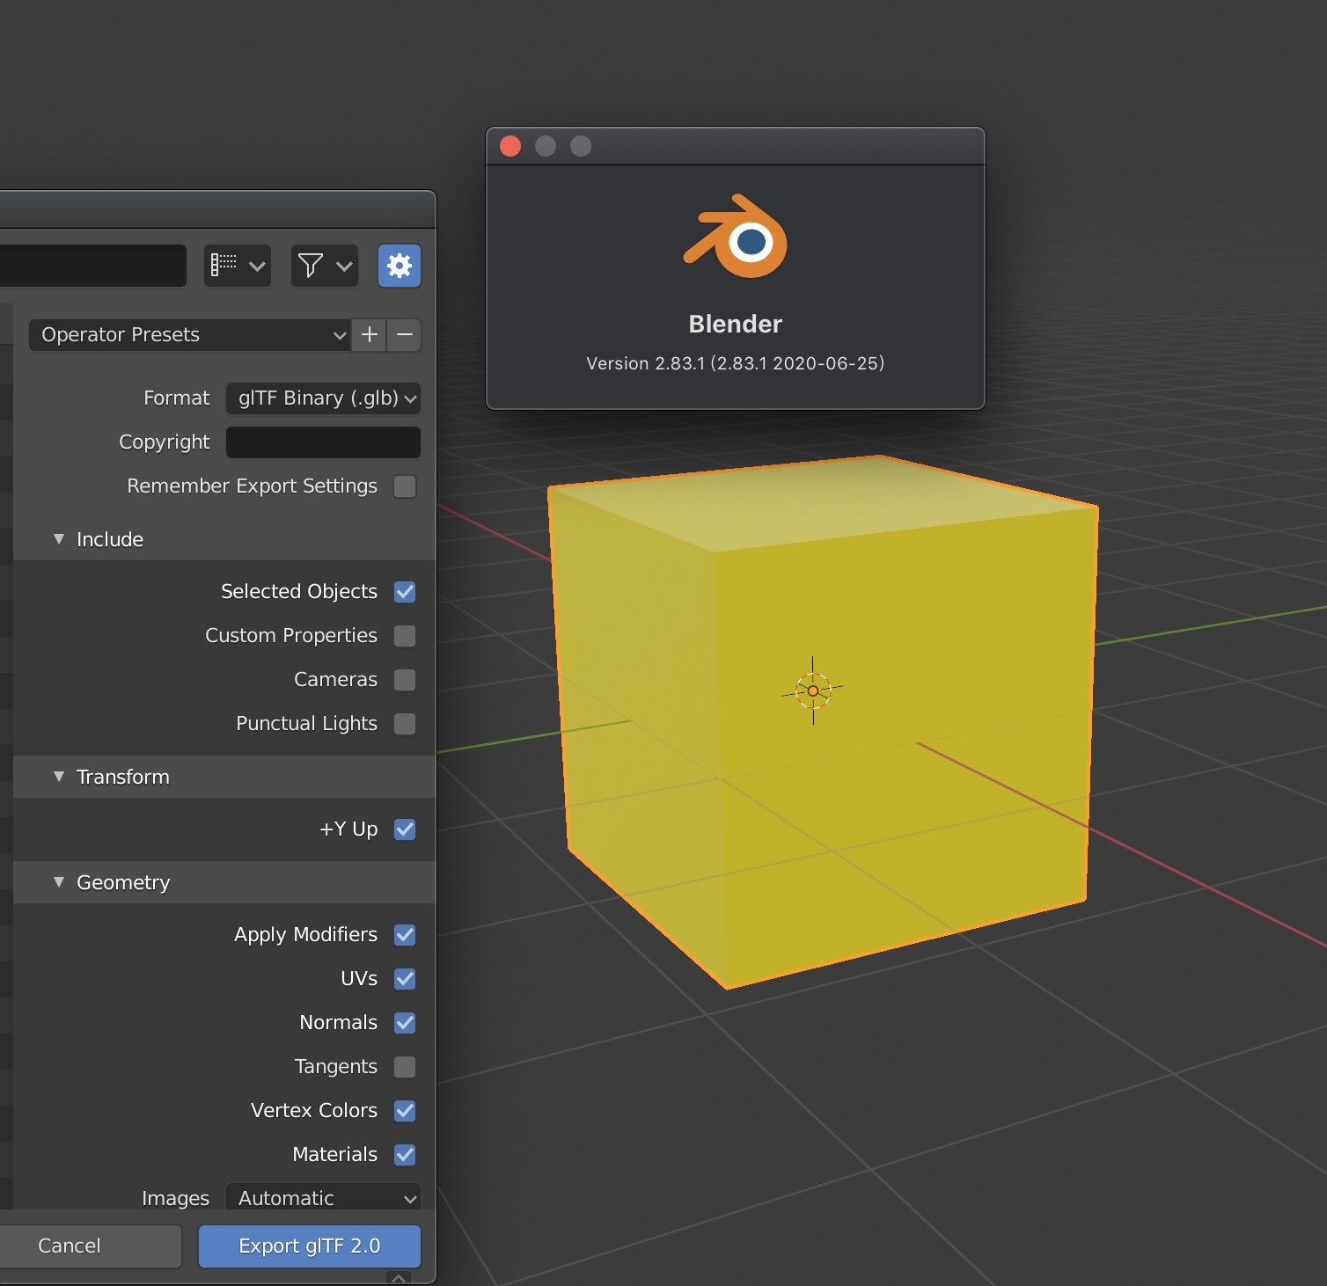Uncheck the Normals checkbox
Image resolution: width=1327 pixels, height=1286 pixels.
[405, 1023]
